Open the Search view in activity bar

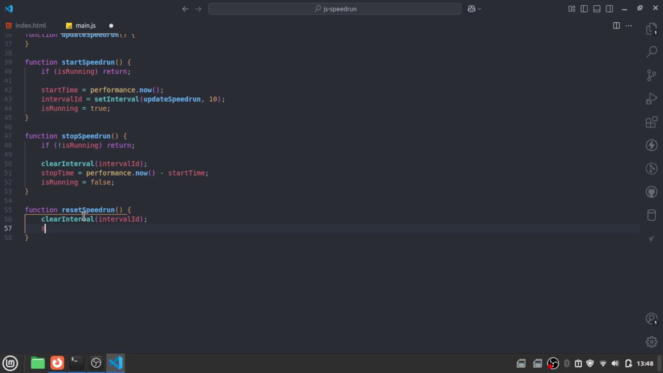pos(652,52)
